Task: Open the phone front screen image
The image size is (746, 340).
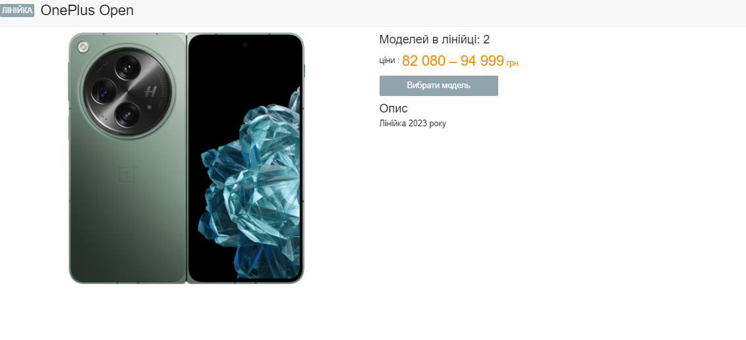Action: 246,158
